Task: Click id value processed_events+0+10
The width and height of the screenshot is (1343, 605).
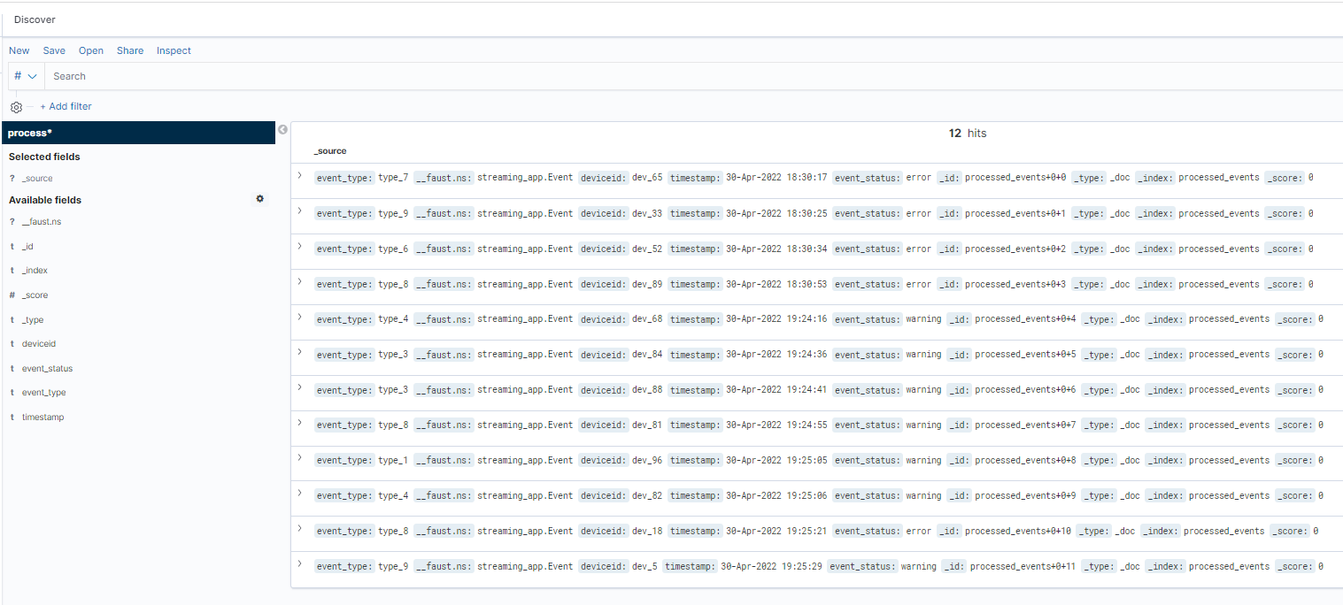Action: click(x=1018, y=531)
